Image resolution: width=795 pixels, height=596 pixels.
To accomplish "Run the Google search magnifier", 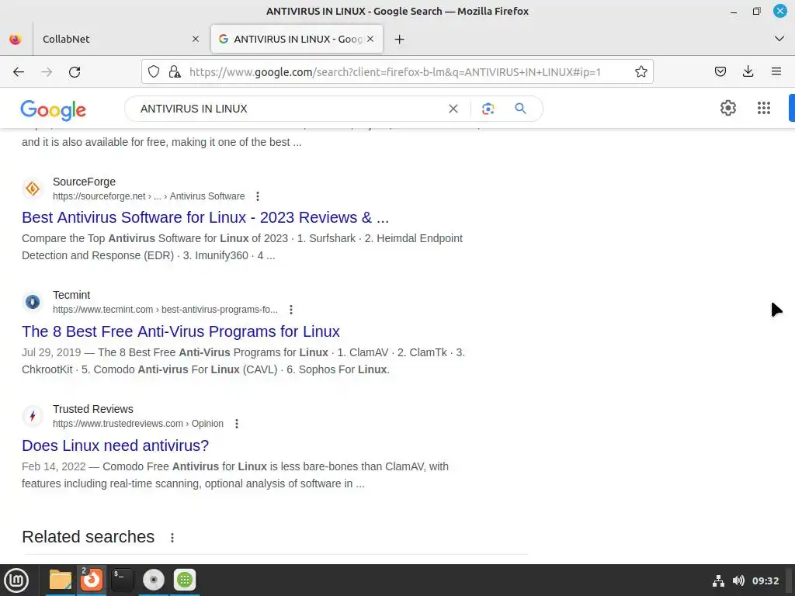I will (520, 109).
